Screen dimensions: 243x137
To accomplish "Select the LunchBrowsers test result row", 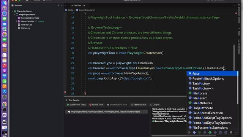I will tap(106, 112).
